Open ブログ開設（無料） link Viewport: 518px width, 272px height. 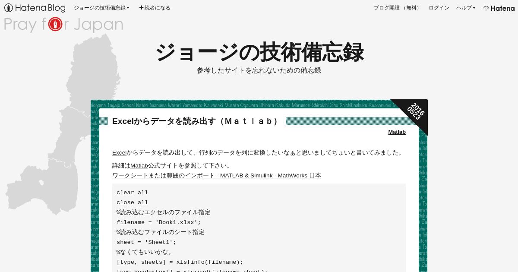(397, 8)
